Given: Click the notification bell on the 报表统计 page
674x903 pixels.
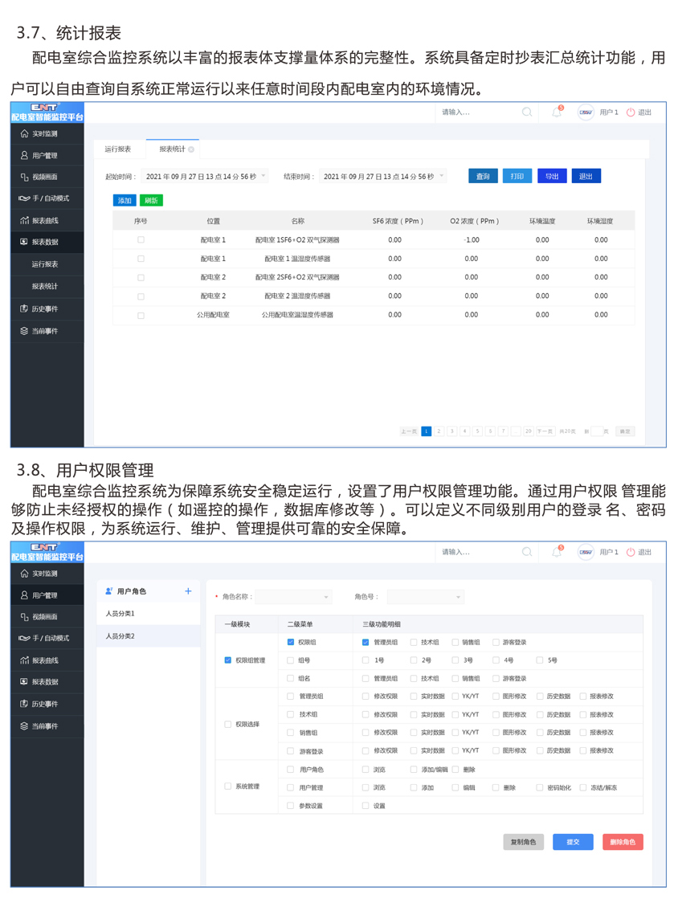Looking at the screenshot, I should (x=557, y=112).
